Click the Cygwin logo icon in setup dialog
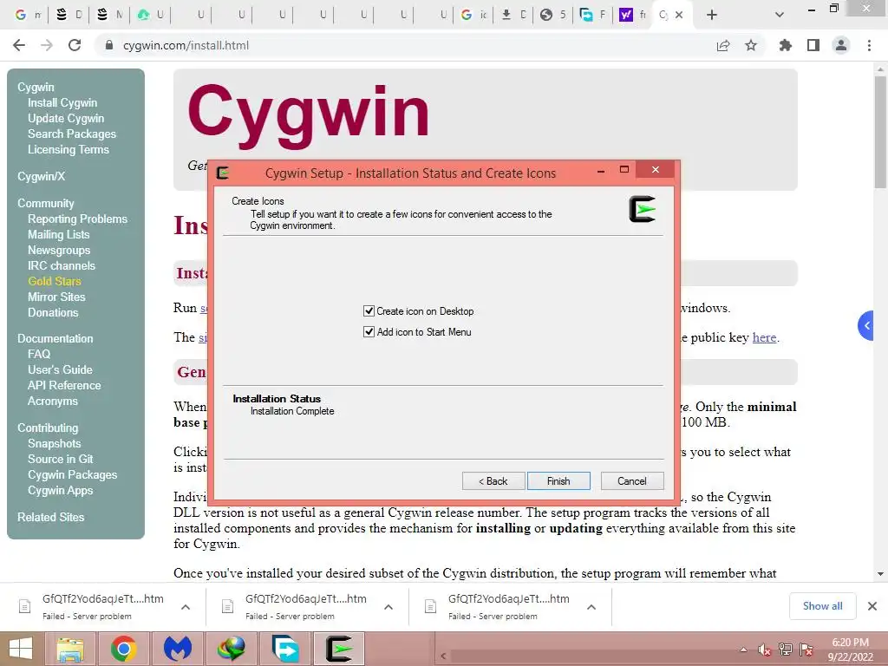888x666 pixels. (643, 209)
